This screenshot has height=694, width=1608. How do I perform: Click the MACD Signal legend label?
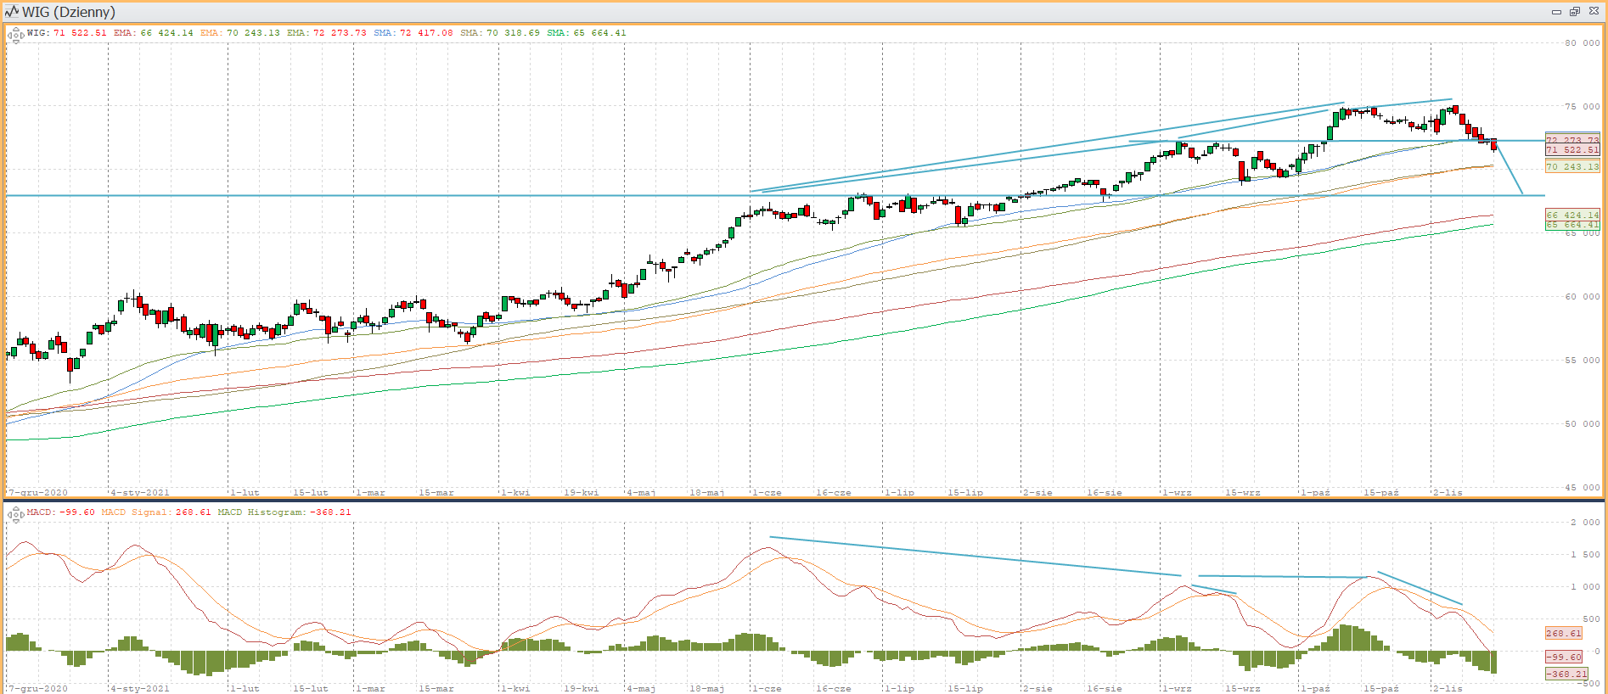[x=155, y=512]
